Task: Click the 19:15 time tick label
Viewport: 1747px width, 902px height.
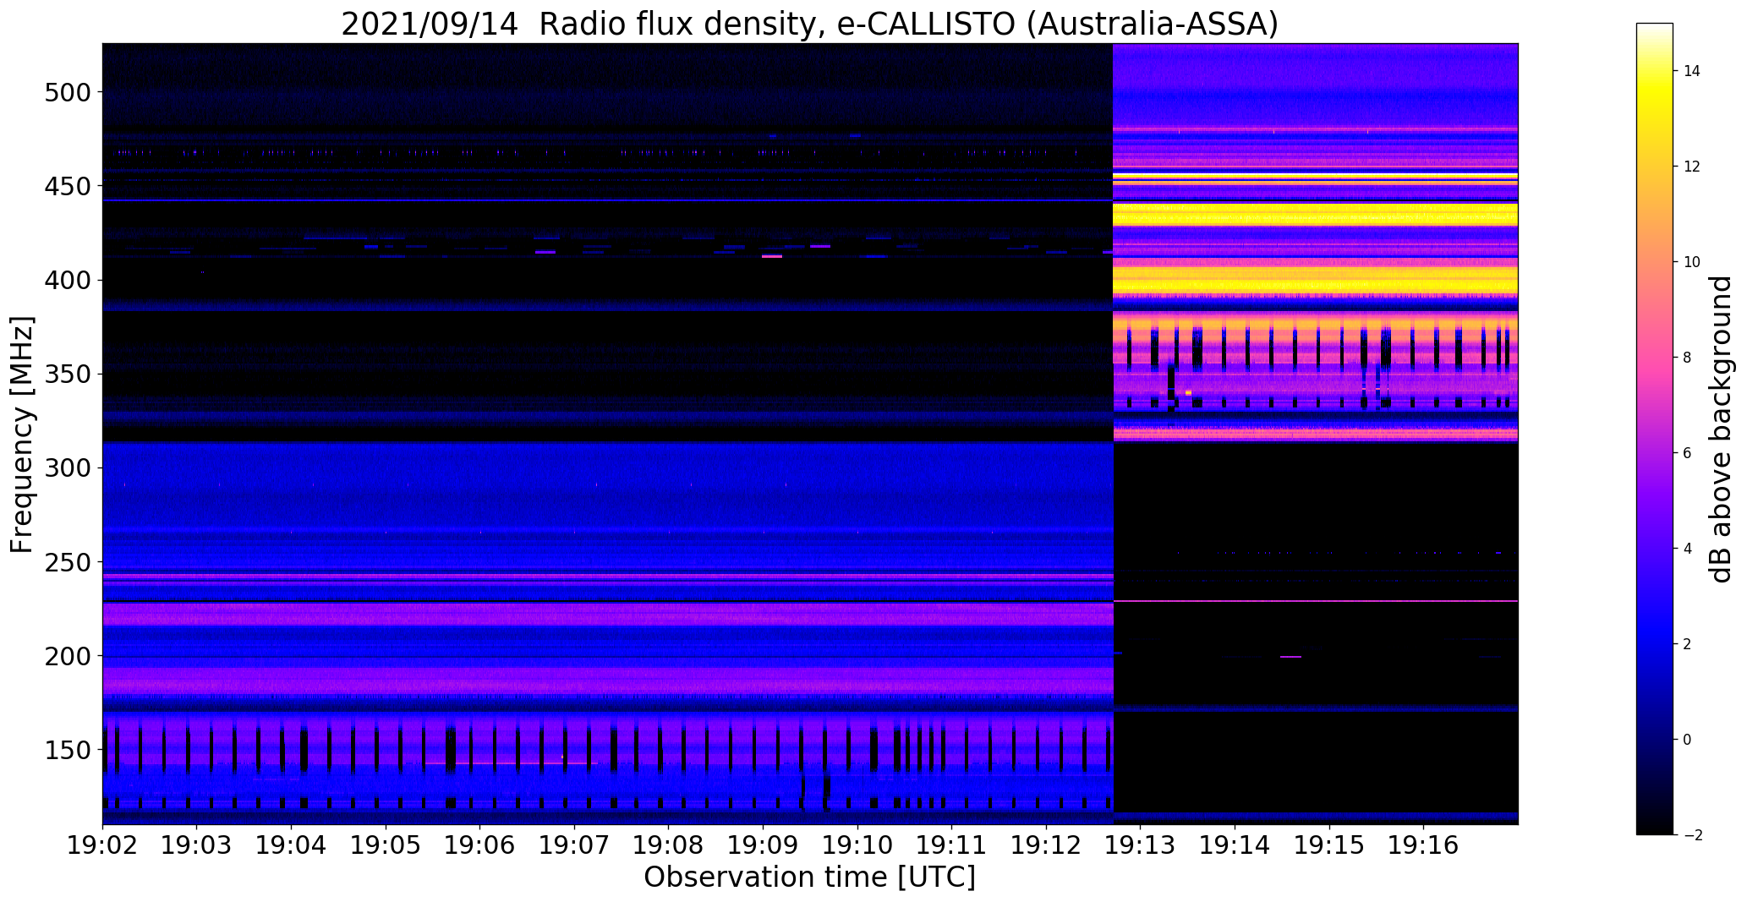Action: coord(1329,844)
